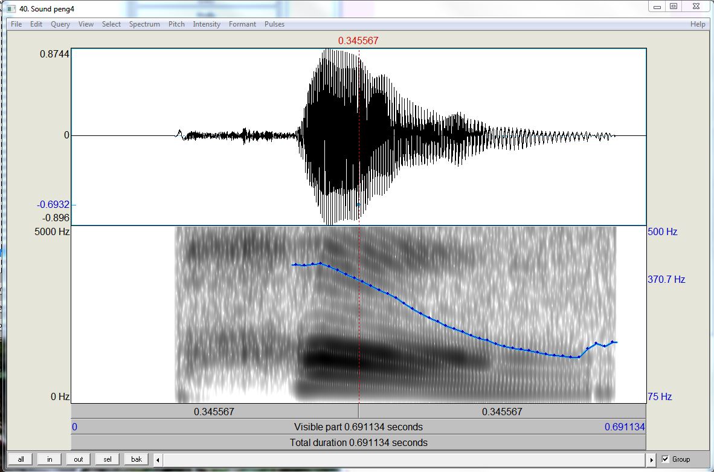
Task: Click the -0.896 amplitude minimum label
Action: point(56,218)
